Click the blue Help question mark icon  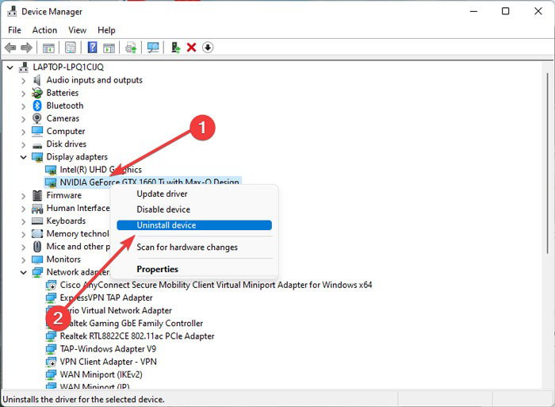click(93, 48)
